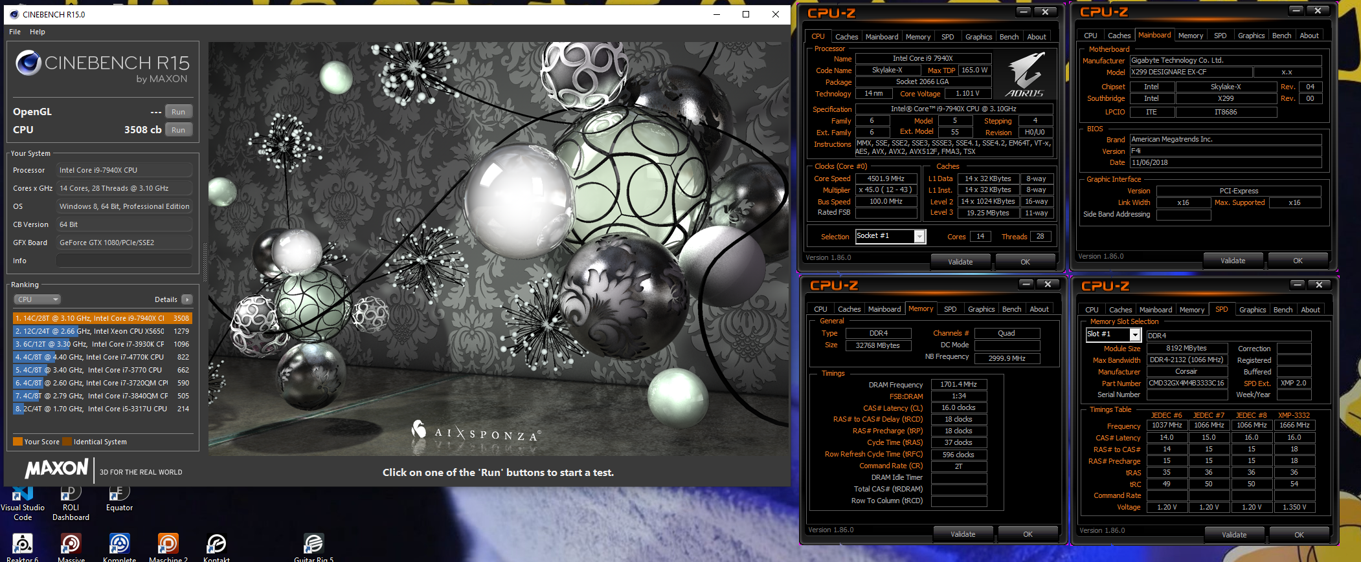Minimize the CPU-Z Memory window
This screenshot has height=562, width=1361.
pos(1026,284)
